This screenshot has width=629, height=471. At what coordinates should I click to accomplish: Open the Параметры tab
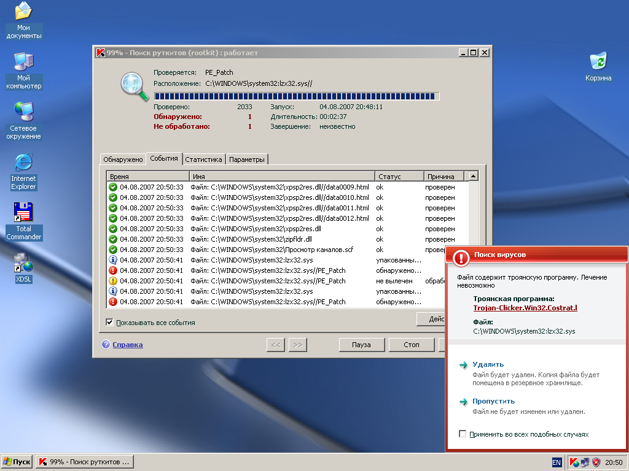(247, 159)
